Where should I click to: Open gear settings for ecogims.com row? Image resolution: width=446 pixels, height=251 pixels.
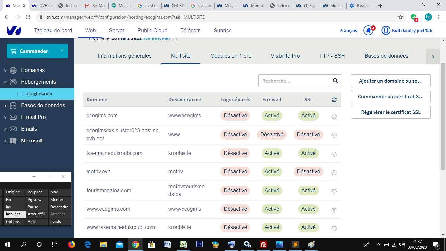pos(334,116)
